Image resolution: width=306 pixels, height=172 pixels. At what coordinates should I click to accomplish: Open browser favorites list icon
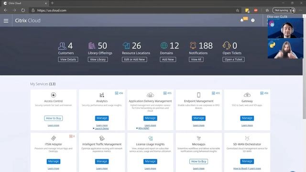pos(267,11)
